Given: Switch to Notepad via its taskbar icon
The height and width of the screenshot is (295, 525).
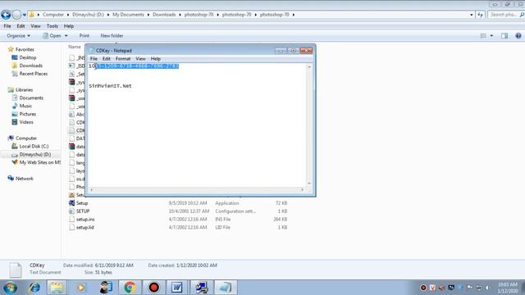Looking at the screenshot, I should pos(226,288).
